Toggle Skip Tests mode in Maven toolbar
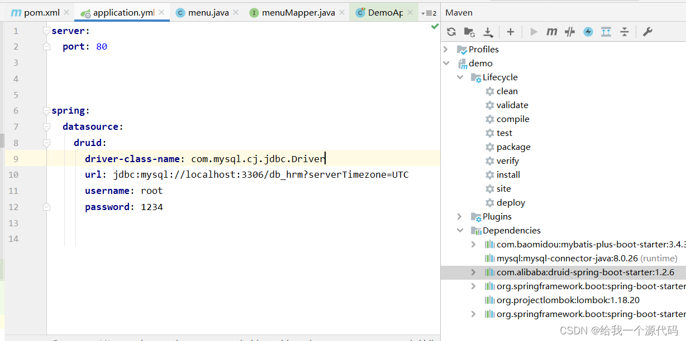Viewport: 686px width, 341px height. coord(569,32)
